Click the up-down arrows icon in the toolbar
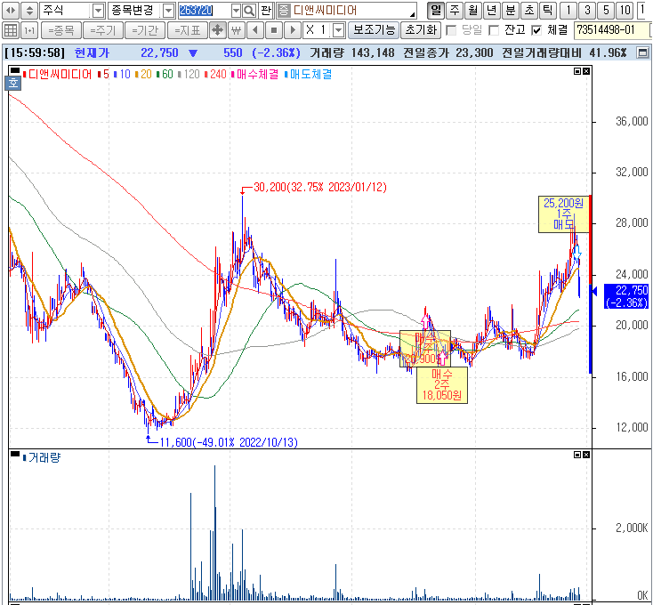The width and height of the screenshot is (653, 605). (x=29, y=11)
